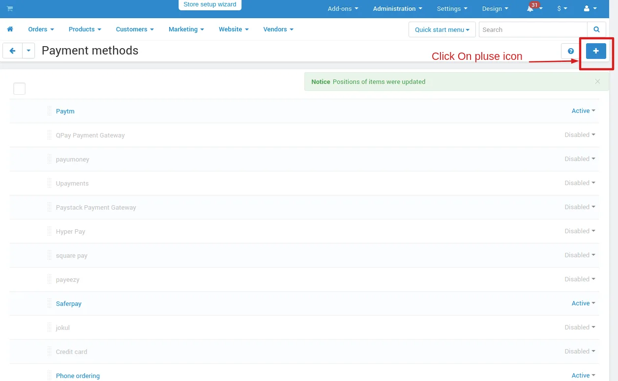
Task: Open the Orders menu
Action: tap(41, 29)
